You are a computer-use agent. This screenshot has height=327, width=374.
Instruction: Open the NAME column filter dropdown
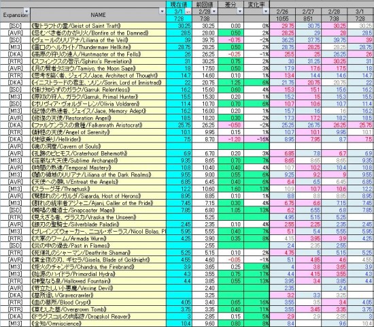(163, 11)
